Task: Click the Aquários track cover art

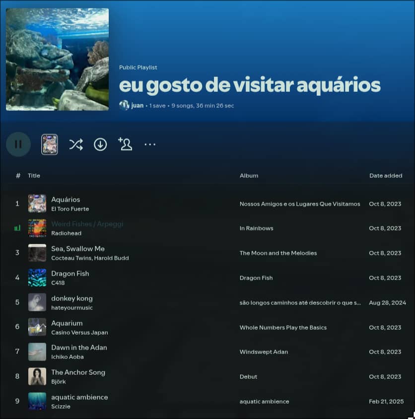Action: (37, 204)
